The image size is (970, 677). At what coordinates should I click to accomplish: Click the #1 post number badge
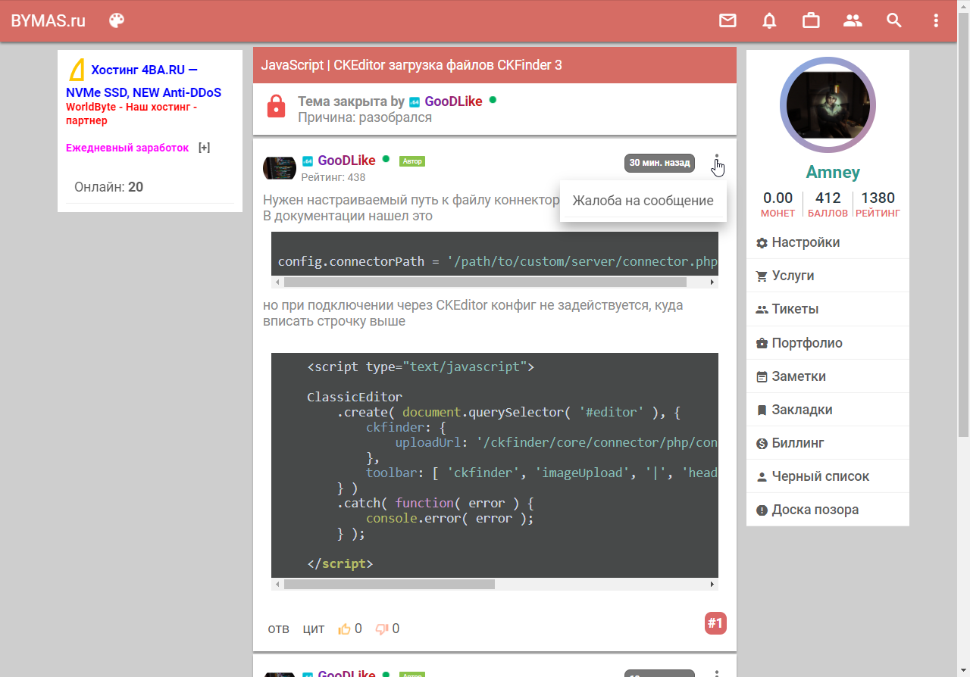pos(715,623)
